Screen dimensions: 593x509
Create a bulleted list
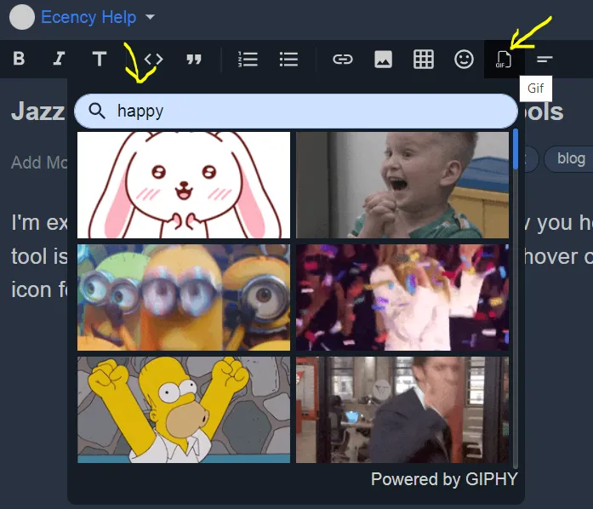pos(288,59)
